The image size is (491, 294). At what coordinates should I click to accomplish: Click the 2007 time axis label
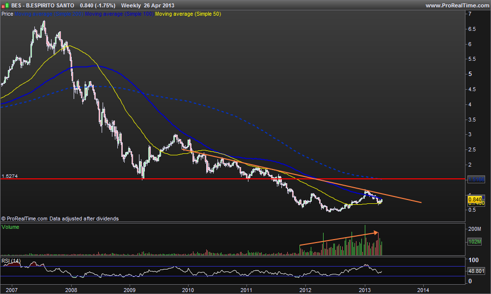[12, 290]
